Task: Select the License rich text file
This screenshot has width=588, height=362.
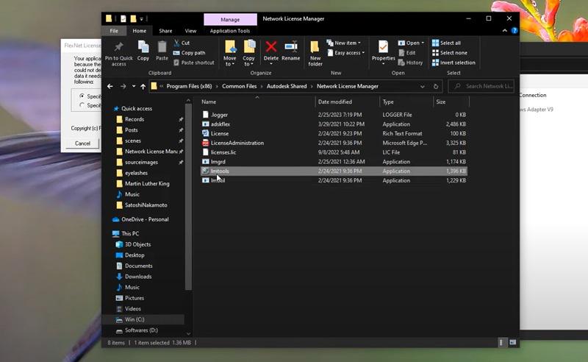Action: point(334,134)
